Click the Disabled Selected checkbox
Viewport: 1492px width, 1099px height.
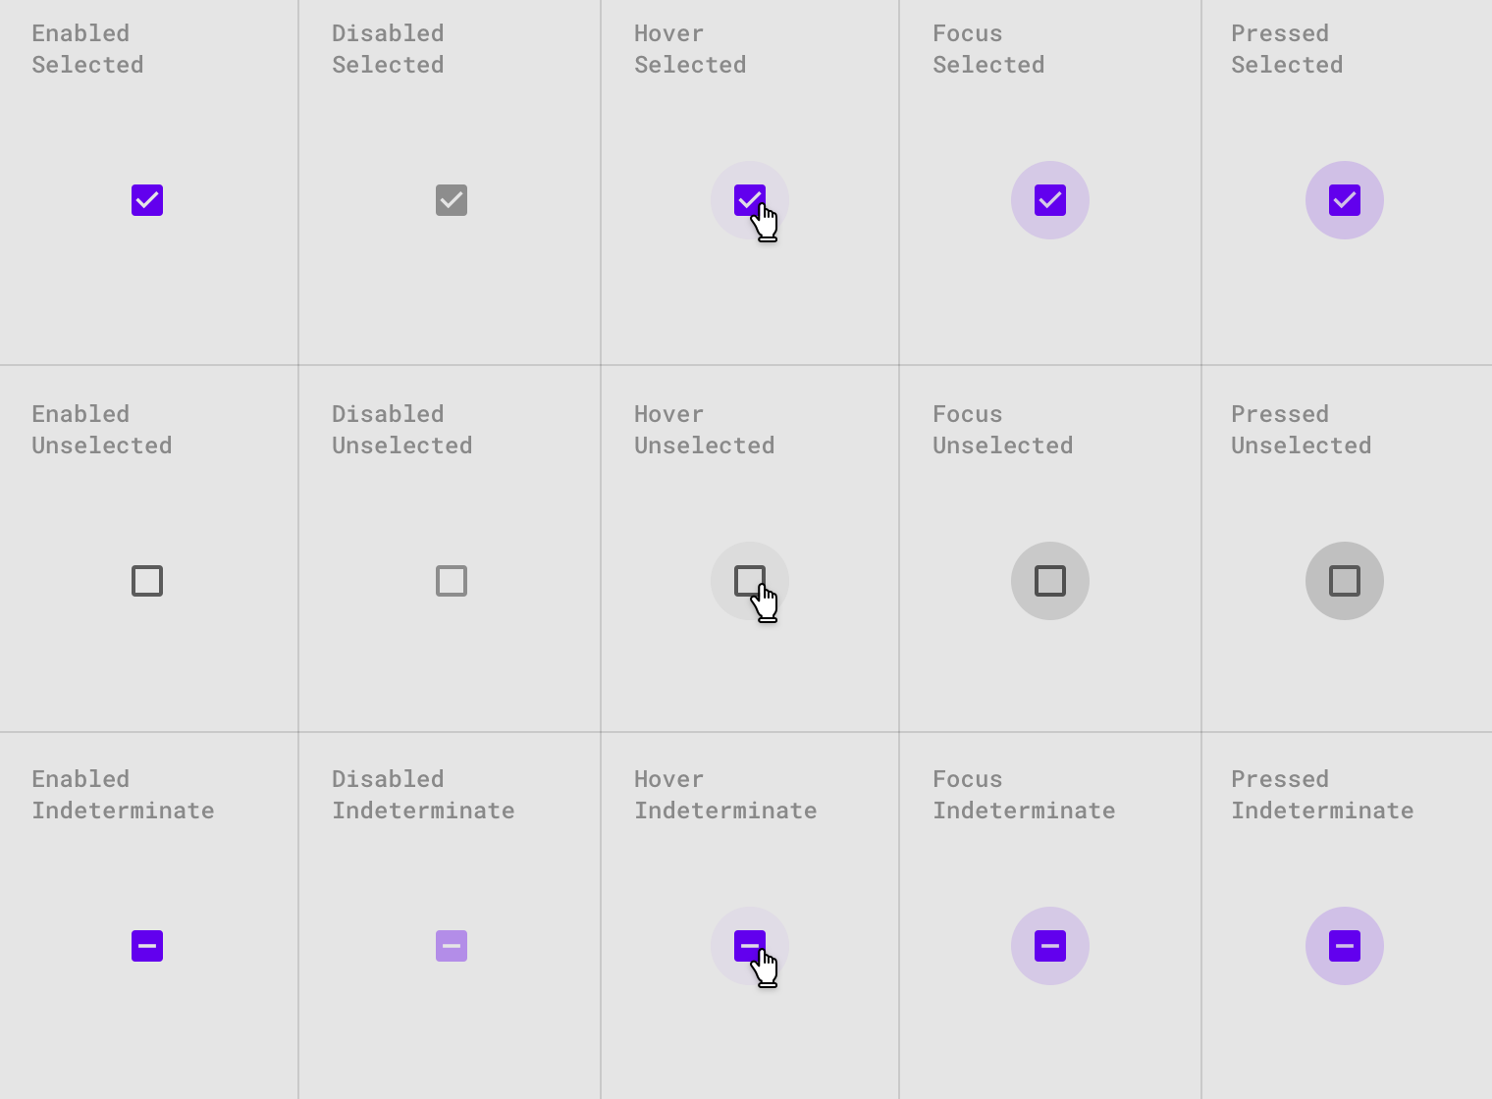point(451,200)
